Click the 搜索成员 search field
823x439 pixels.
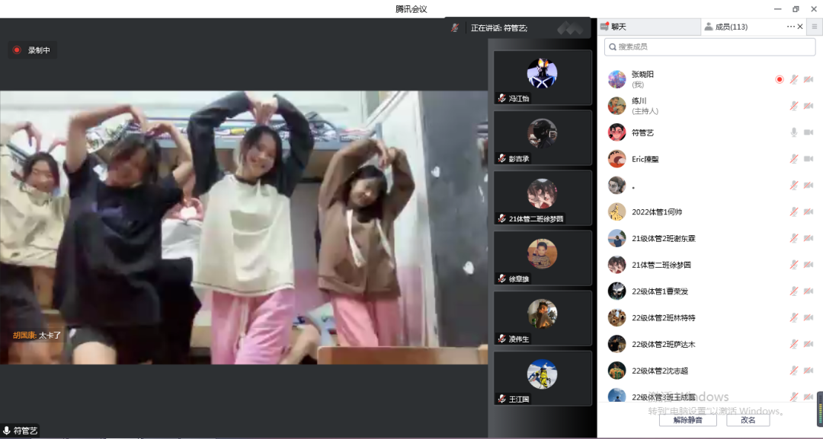(x=709, y=47)
